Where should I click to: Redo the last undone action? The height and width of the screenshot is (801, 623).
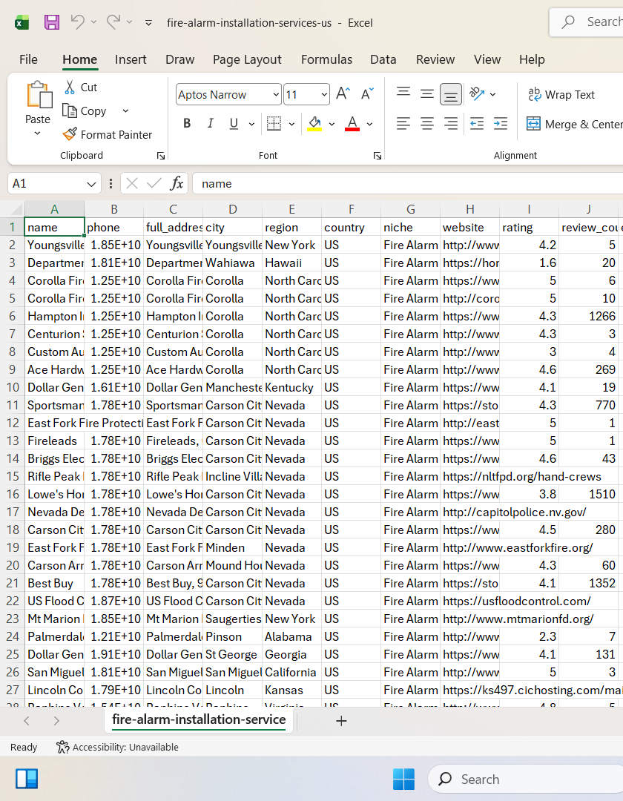point(113,22)
